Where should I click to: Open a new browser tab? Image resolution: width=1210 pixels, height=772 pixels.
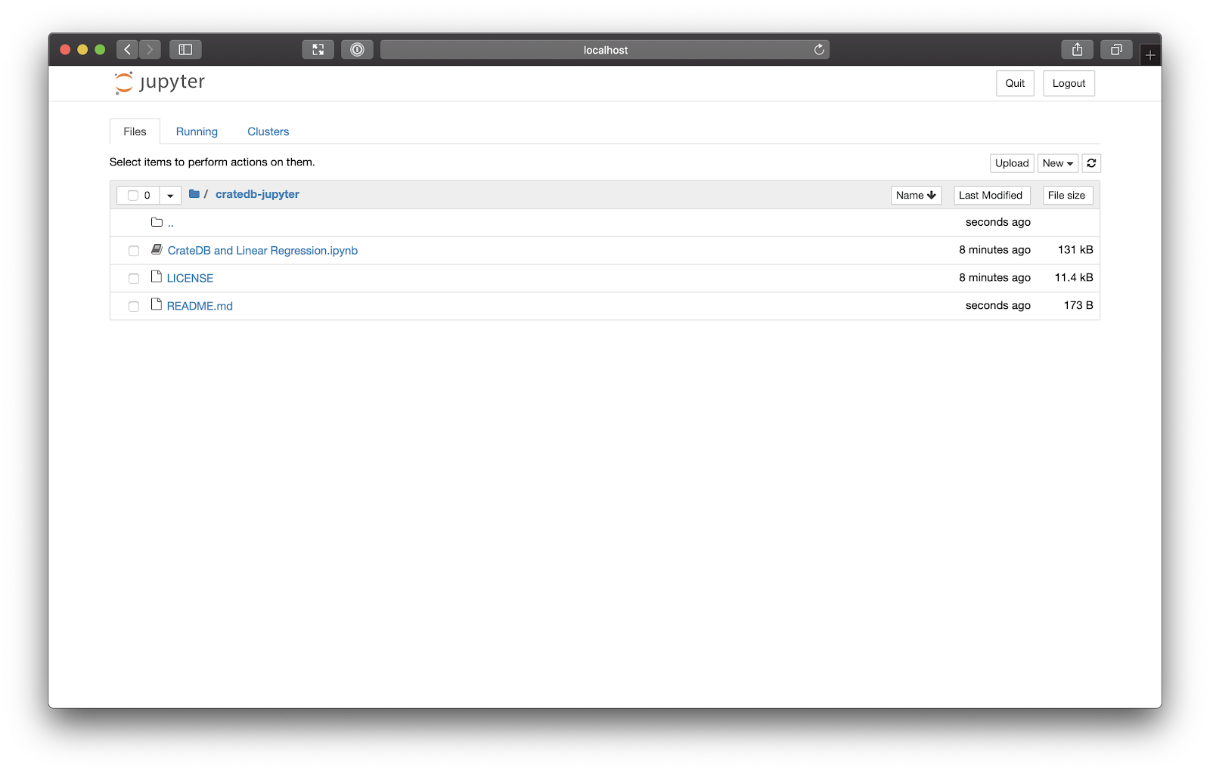point(1149,55)
